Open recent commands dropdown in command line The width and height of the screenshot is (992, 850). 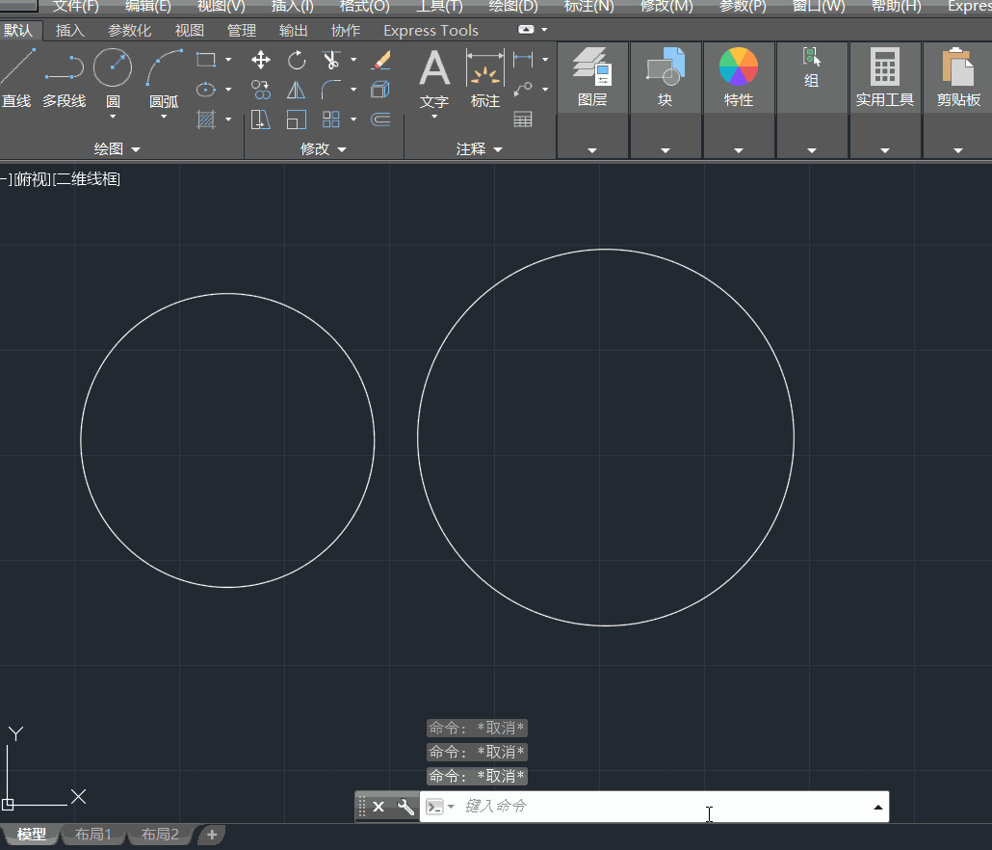[x=451, y=807]
